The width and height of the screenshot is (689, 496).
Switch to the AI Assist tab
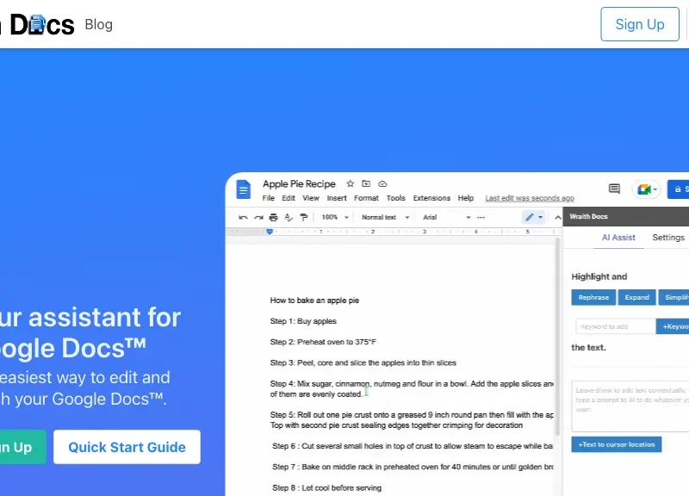coord(618,238)
